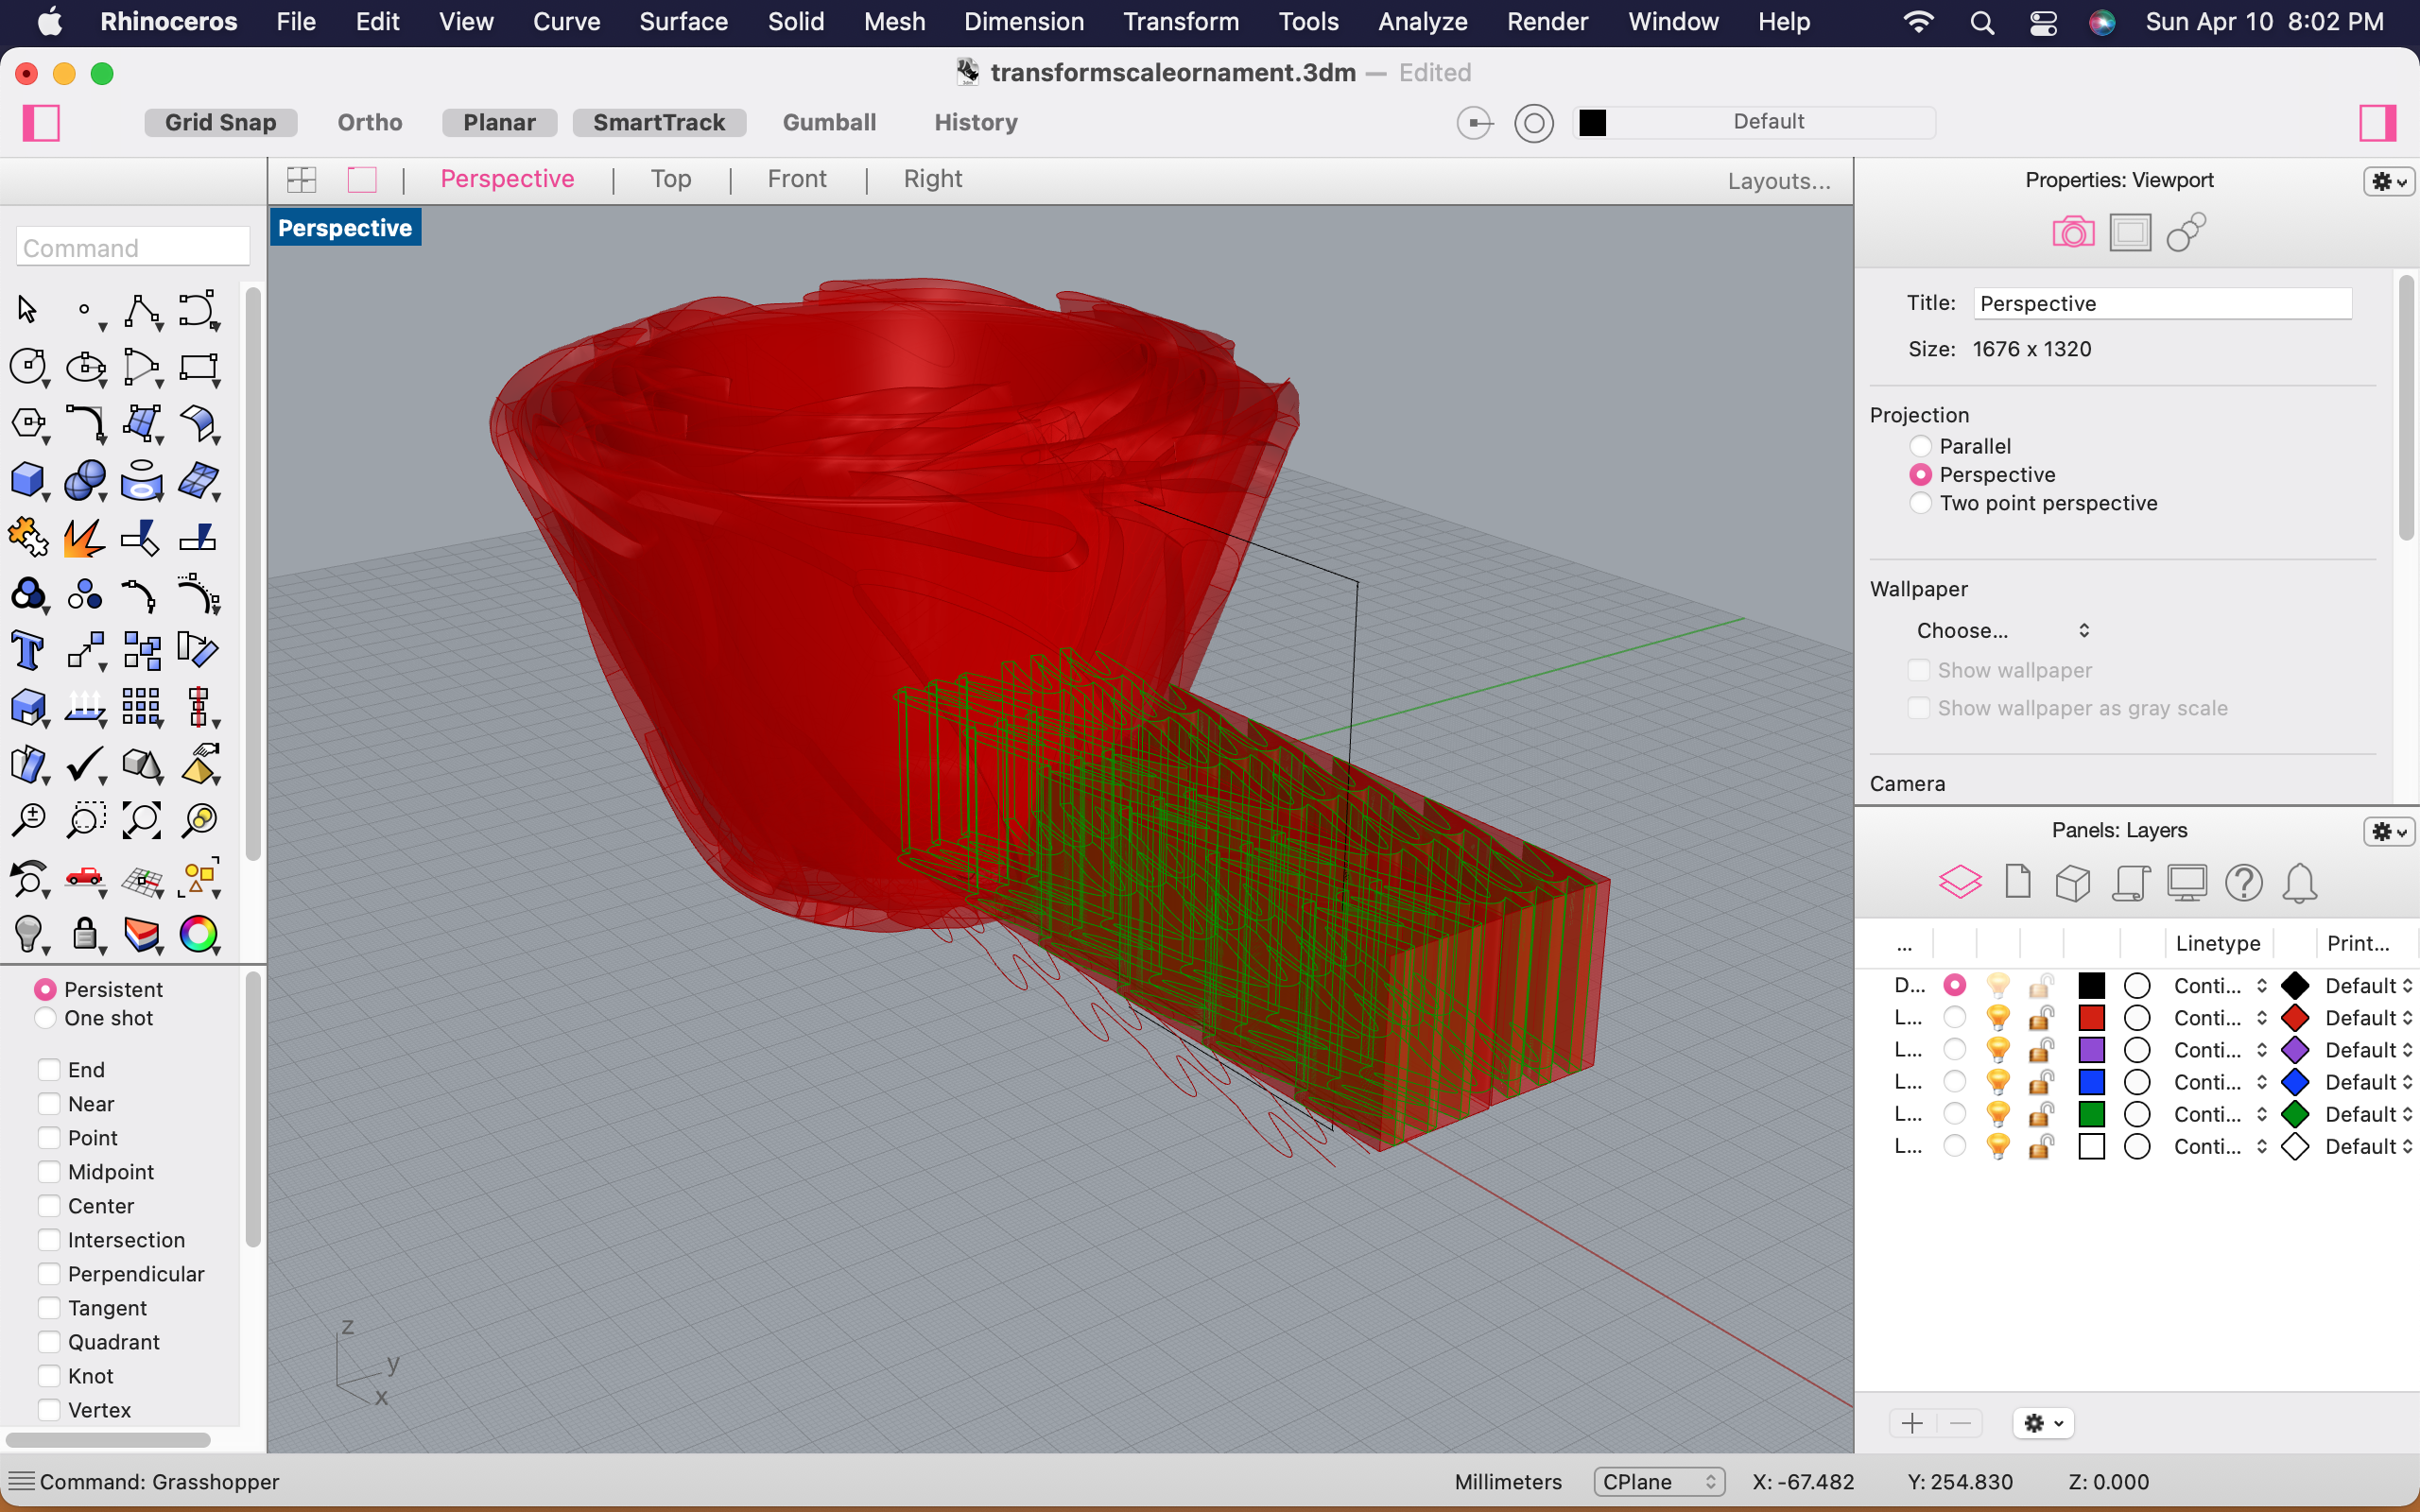Select the Text object tool
Image resolution: width=2420 pixels, height=1512 pixels.
click(x=27, y=651)
